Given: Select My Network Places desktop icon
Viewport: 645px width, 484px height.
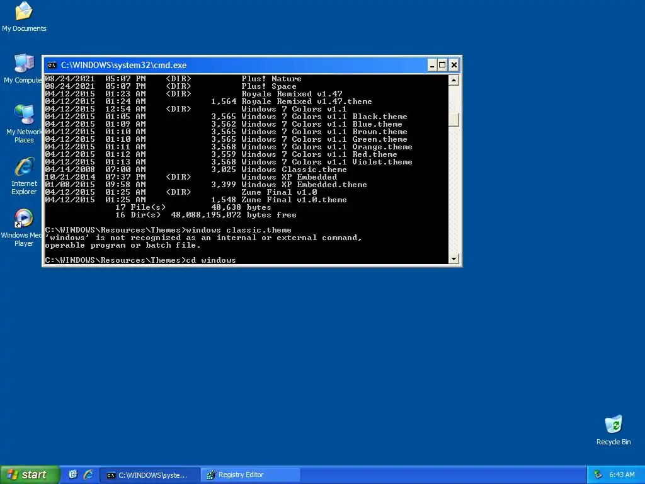Looking at the screenshot, I should point(24,124).
